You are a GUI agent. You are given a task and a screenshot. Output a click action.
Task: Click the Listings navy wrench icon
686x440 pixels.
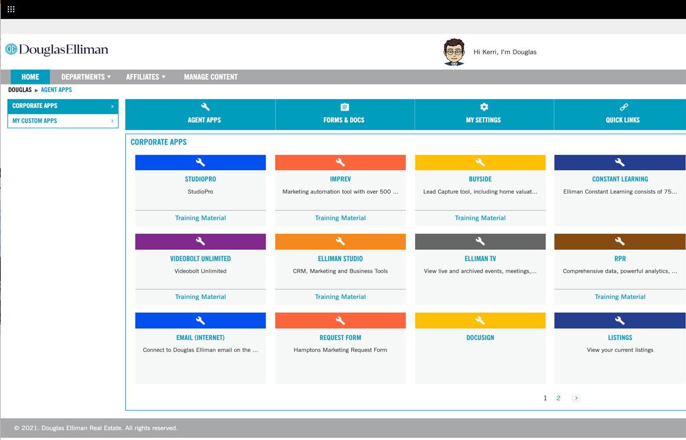pyautogui.click(x=619, y=321)
